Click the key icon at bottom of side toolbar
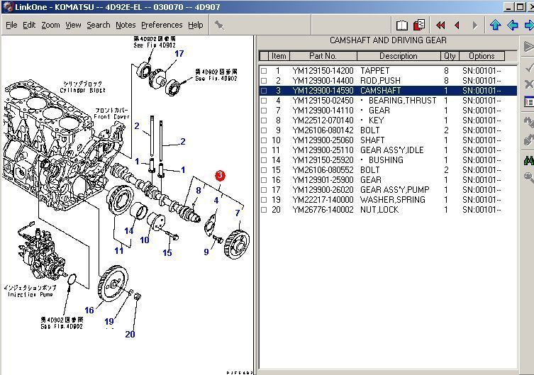 pos(529,177)
